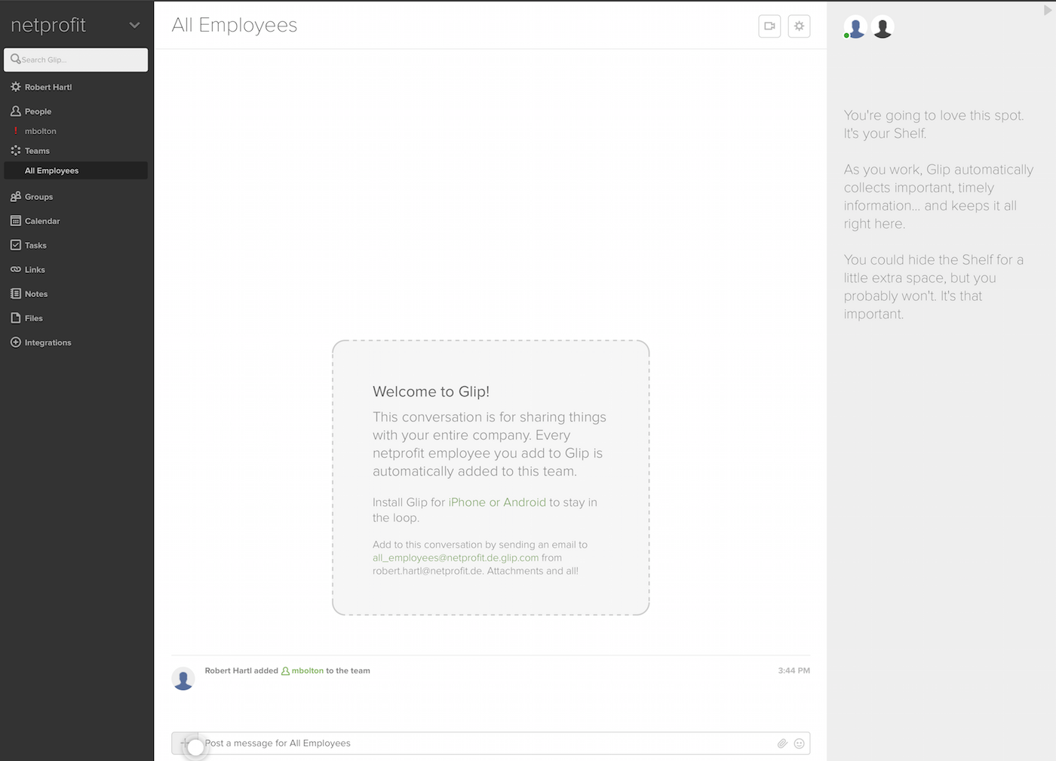Focus the Post a message for All Employees field
The height and width of the screenshot is (761, 1056).
(489, 743)
